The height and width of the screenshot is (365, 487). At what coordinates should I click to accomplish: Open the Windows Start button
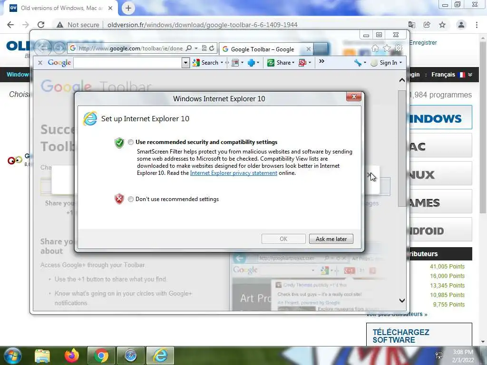click(13, 355)
